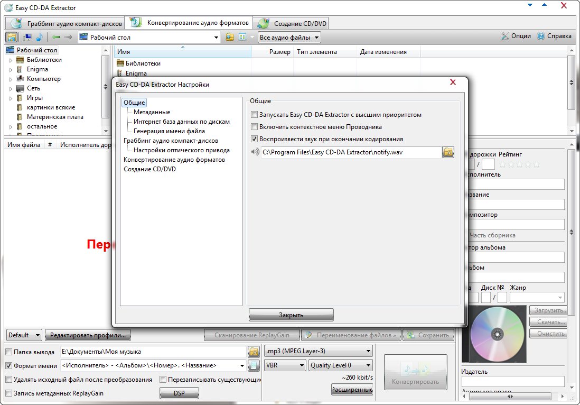Click the Enigma icon in the tree
Image resolution: width=580 pixels, height=405 pixels.
20,69
